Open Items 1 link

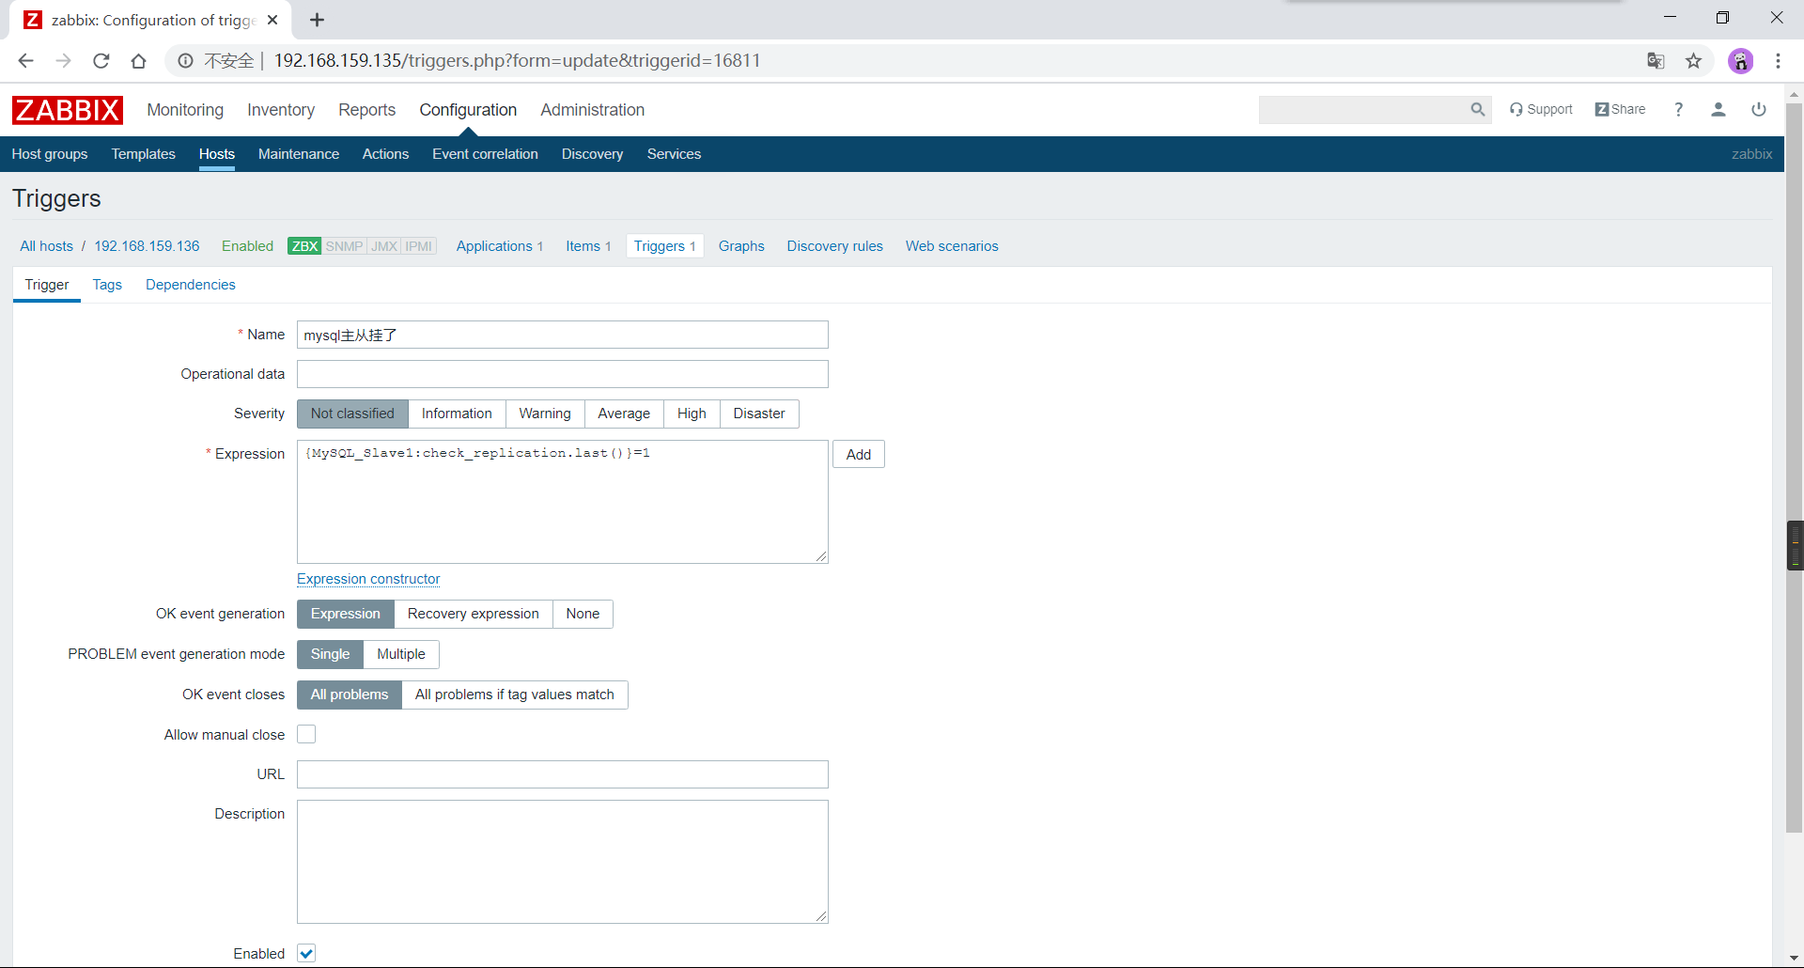[588, 246]
